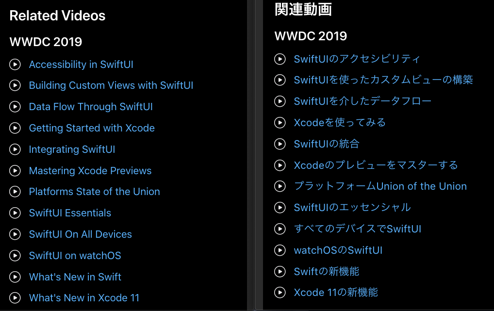
Task: Open Platforms State of the Union link
Action: tap(94, 192)
